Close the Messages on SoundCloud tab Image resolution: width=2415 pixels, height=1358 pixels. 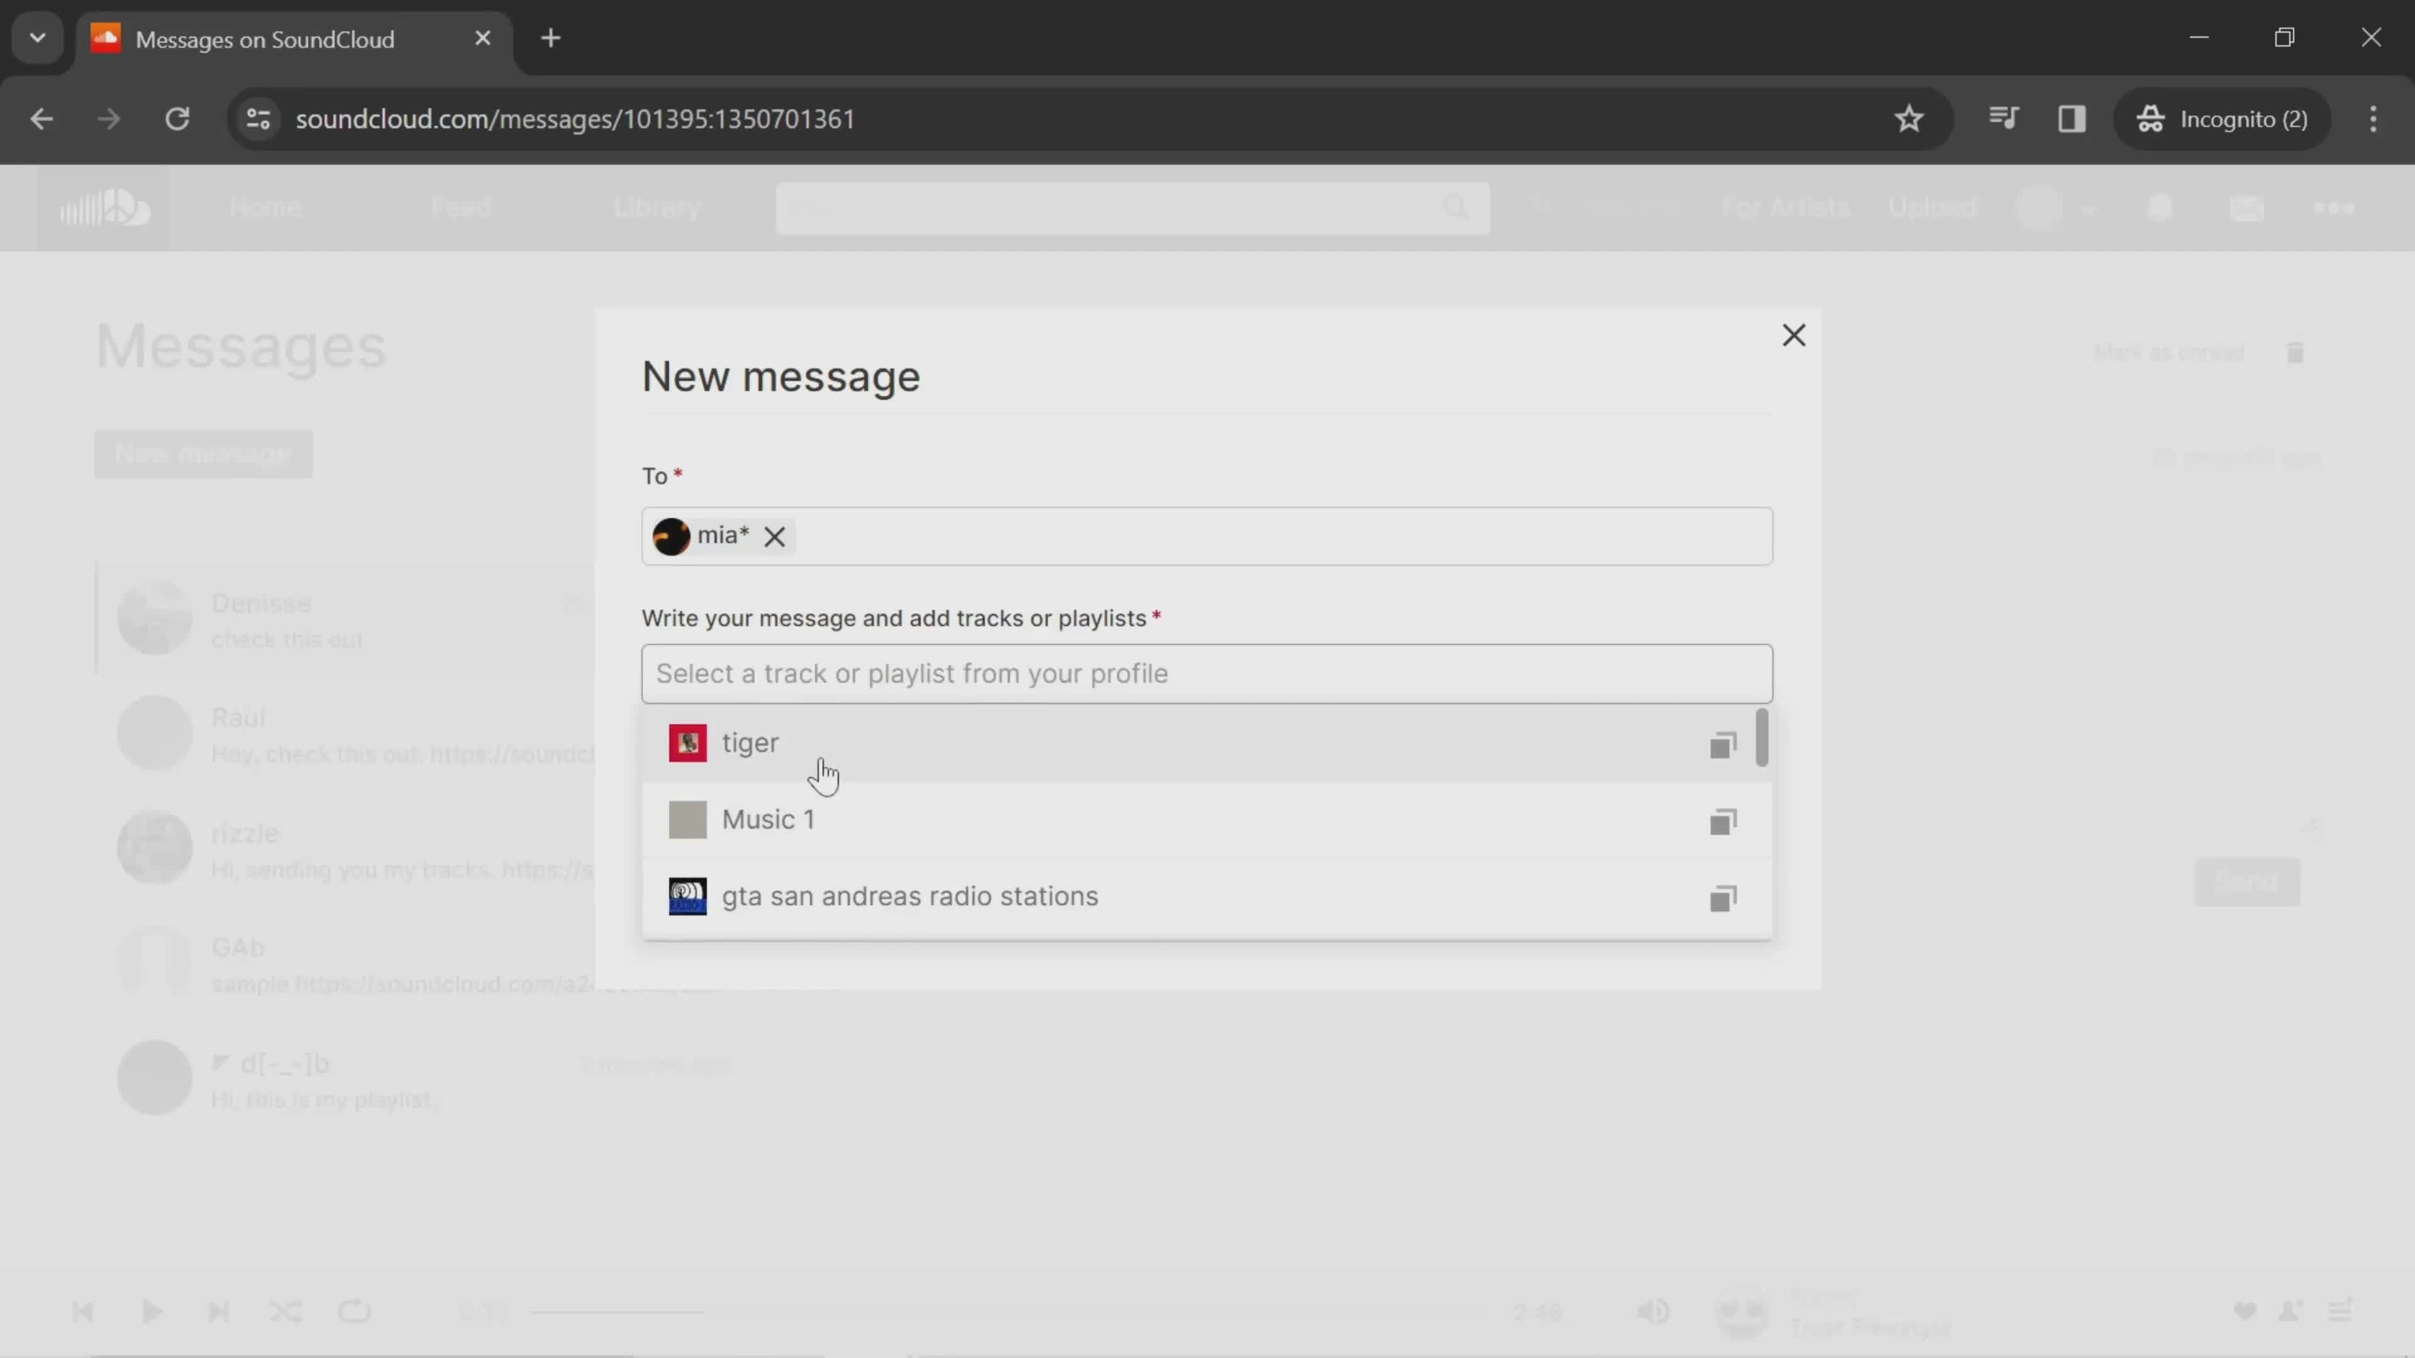pyautogui.click(x=483, y=38)
